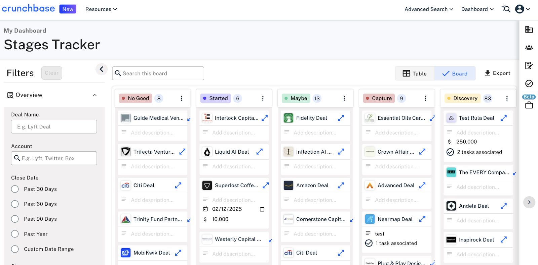Open calendar picker on Superlost Coffee date
This screenshot has height=265, width=538.
[262, 209]
